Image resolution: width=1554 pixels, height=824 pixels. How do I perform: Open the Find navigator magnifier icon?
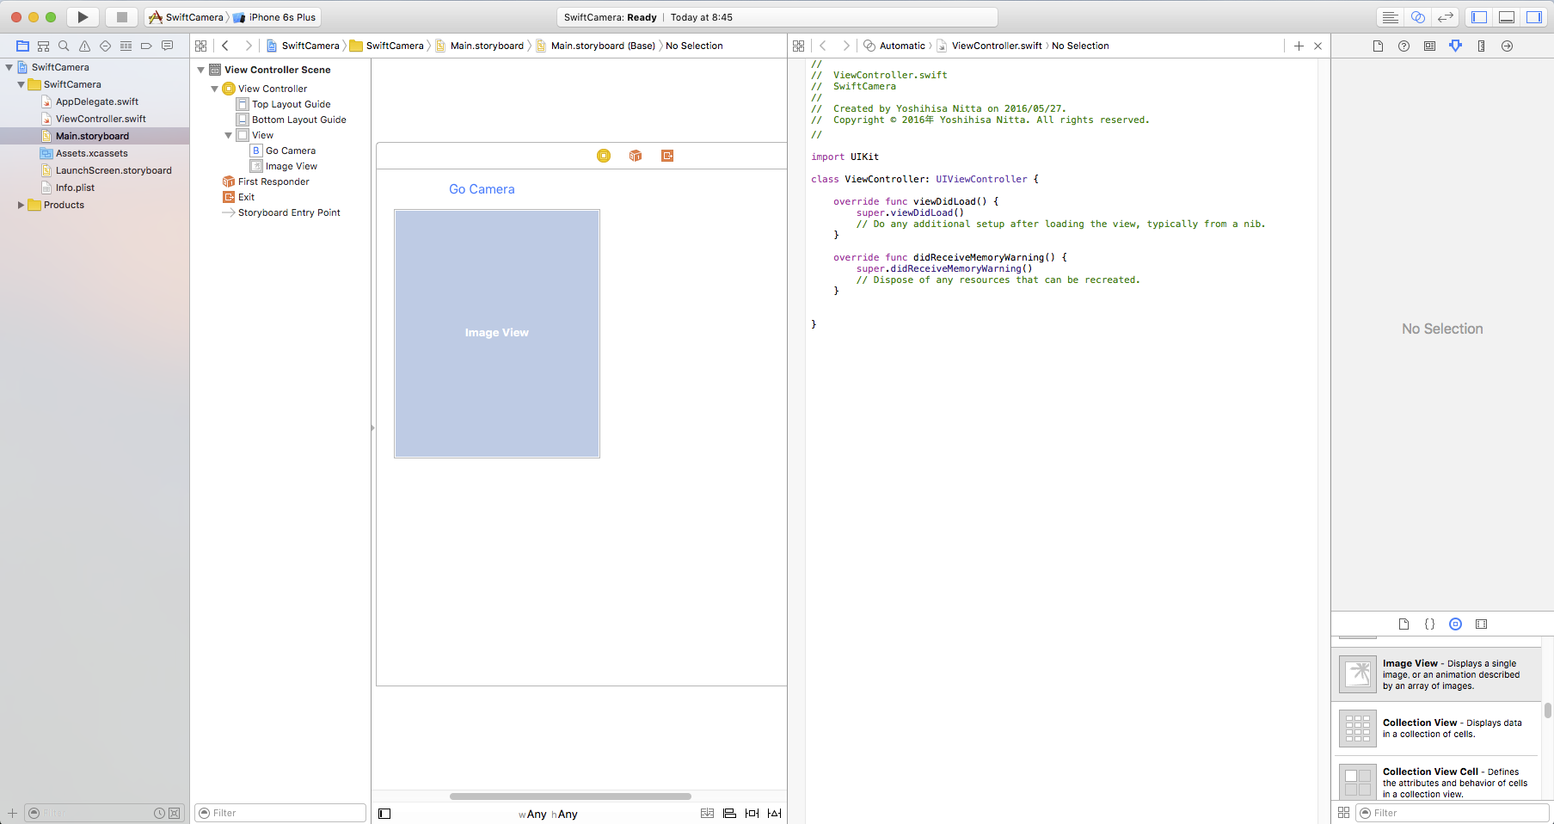(64, 46)
